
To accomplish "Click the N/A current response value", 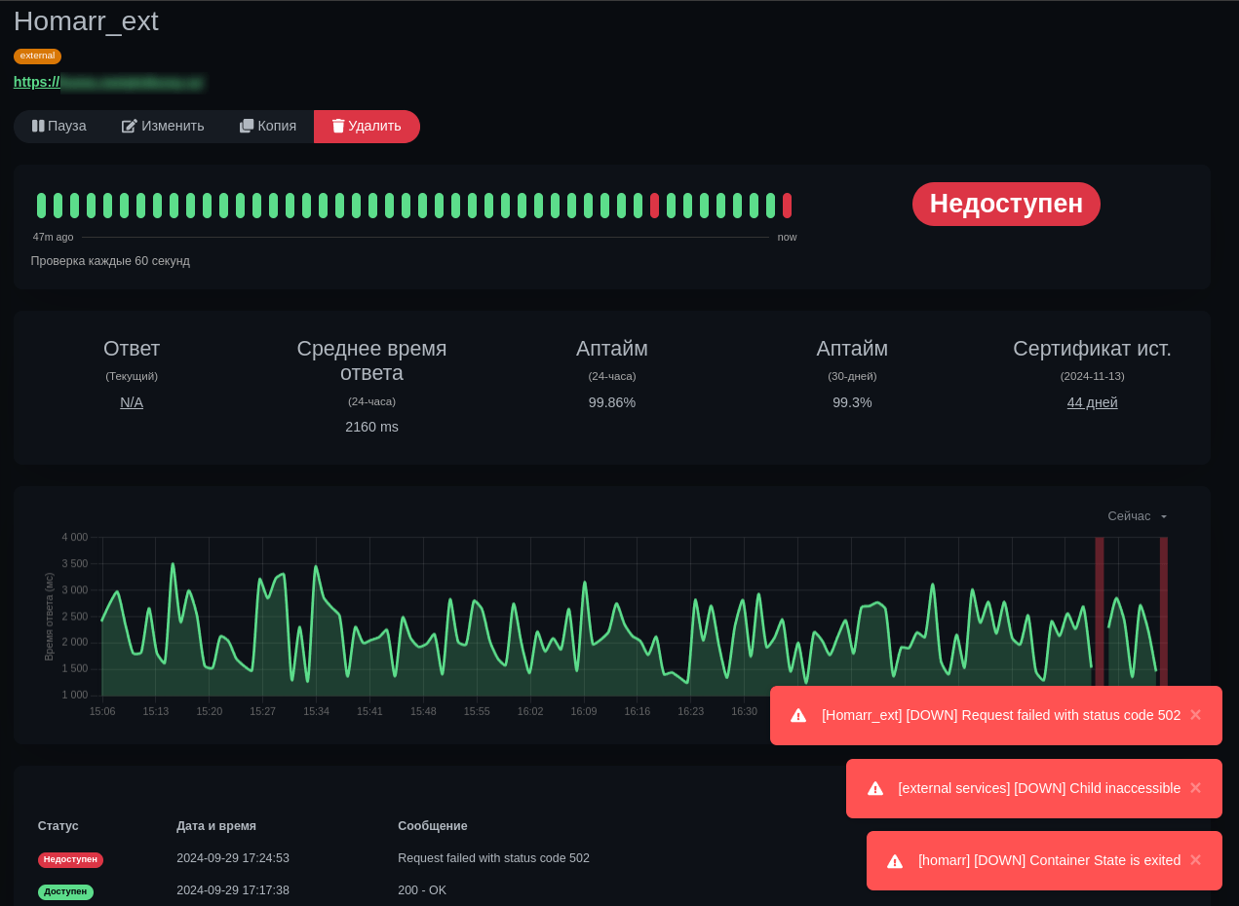I will pos(132,402).
